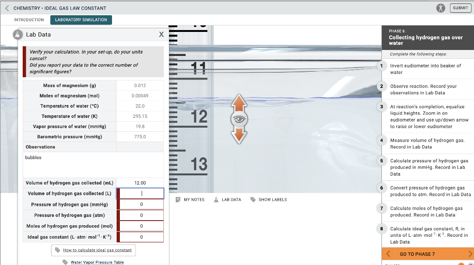Image resolution: width=474 pixels, height=265 pixels.
Task: Go to previous phase with left chevron
Action: pyautogui.click(x=388, y=254)
